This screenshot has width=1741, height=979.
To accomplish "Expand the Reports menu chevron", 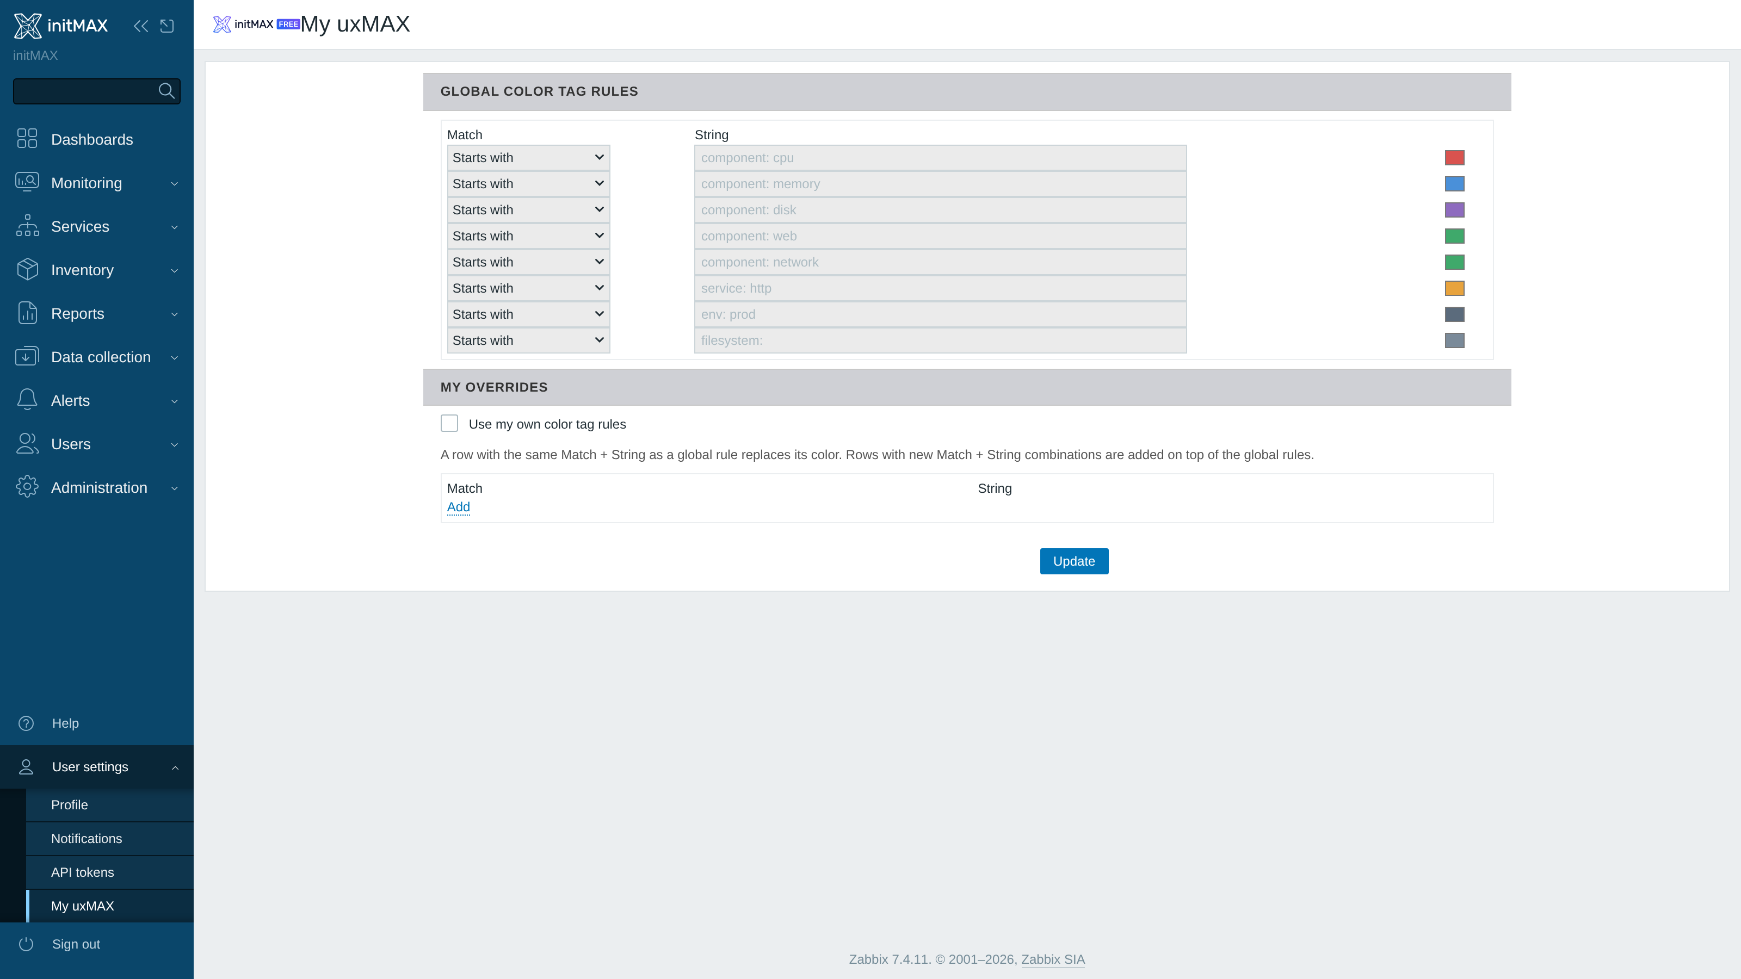I will pos(174,314).
